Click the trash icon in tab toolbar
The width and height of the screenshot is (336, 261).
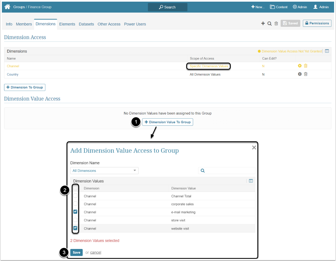(x=276, y=24)
